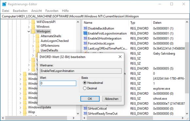Confirm the DWORD edit with OK
This screenshot has width=190, height=121.
tap(90, 99)
